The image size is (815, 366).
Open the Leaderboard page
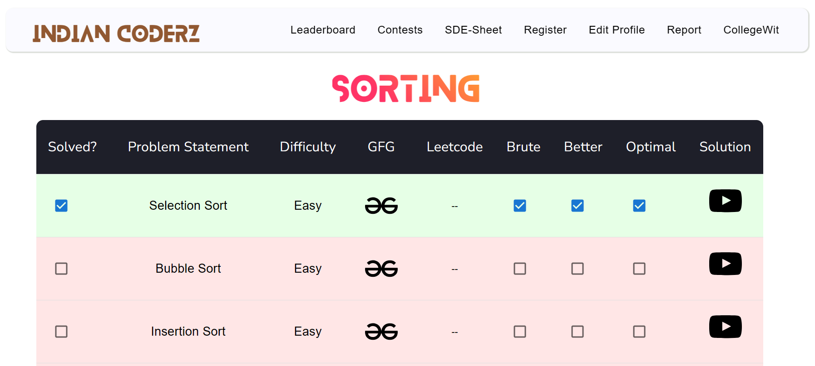tap(323, 30)
